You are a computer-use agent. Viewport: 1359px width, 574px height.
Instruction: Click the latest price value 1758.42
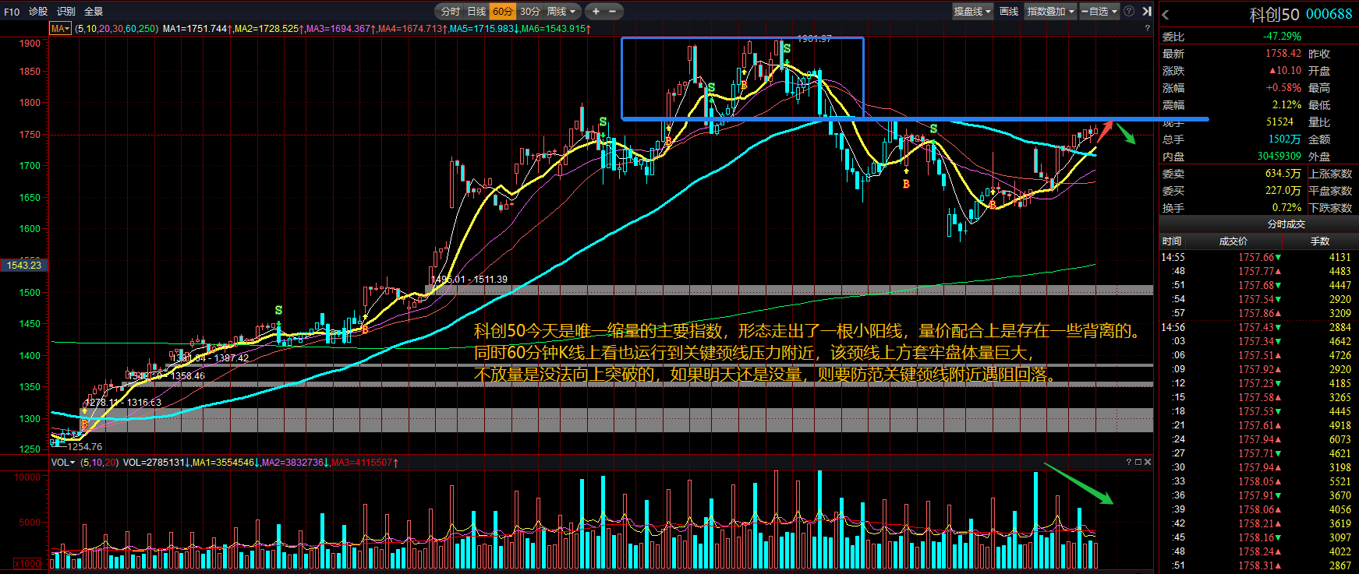(x=1283, y=54)
